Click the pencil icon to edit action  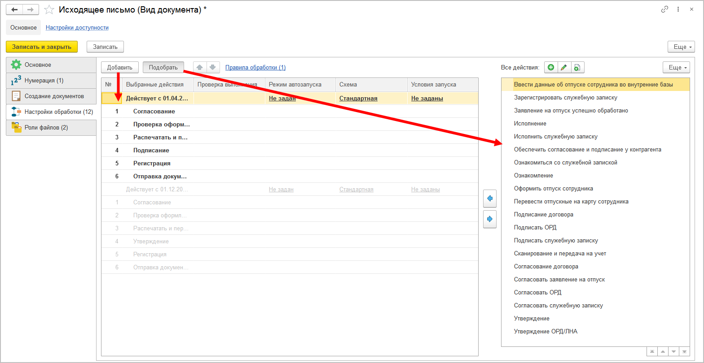pos(564,68)
